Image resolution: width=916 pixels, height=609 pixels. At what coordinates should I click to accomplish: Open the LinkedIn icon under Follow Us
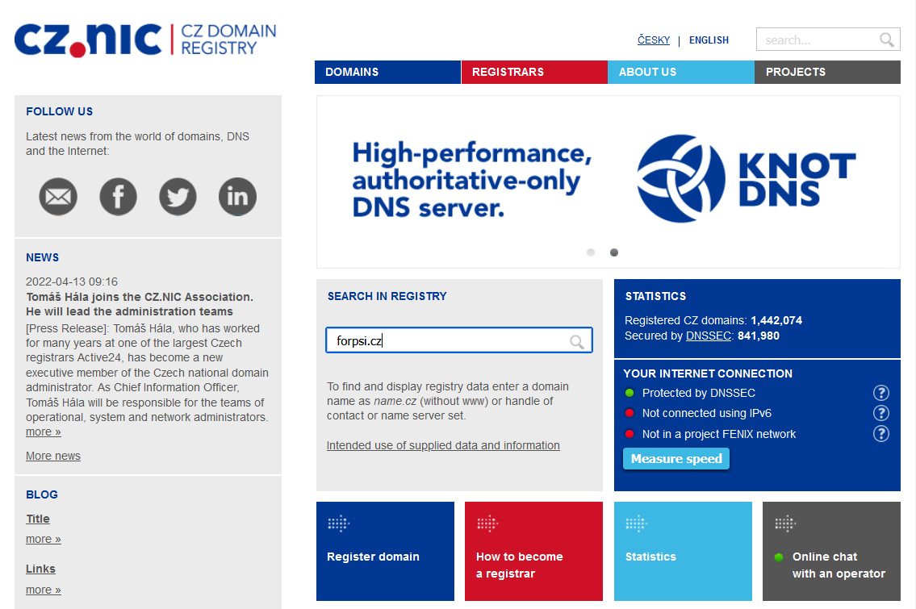pyautogui.click(x=237, y=197)
